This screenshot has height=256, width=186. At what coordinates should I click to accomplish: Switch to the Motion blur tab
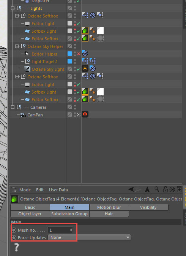tap(109, 207)
